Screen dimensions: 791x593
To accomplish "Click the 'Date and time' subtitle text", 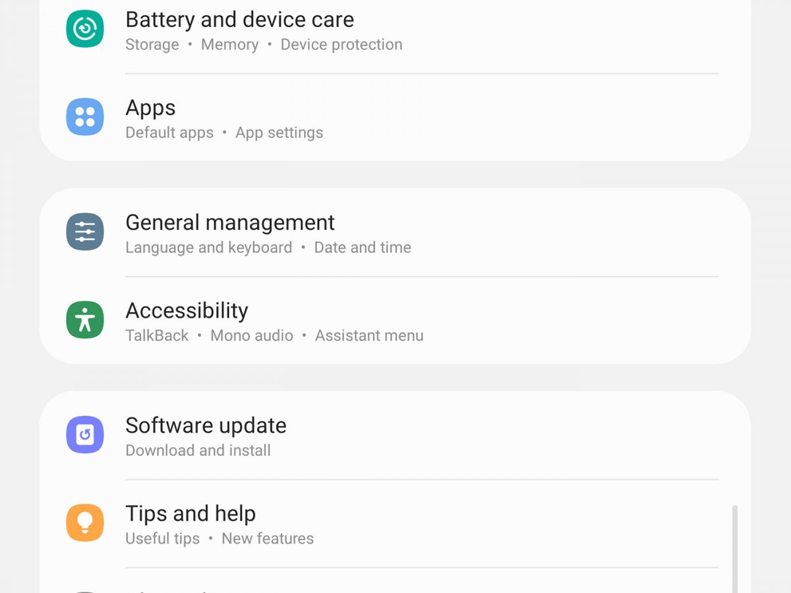I will click(363, 248).
